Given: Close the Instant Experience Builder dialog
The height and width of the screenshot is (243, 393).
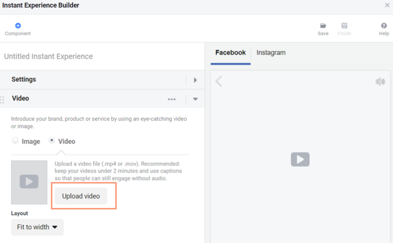Looking at the screenshot, I should (x=387, y=5).
